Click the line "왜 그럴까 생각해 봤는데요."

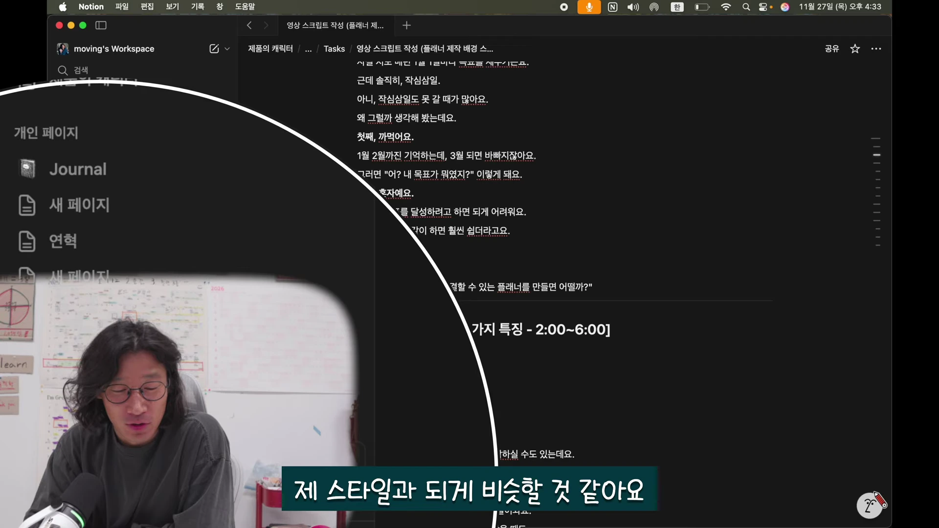pos(406,118)
